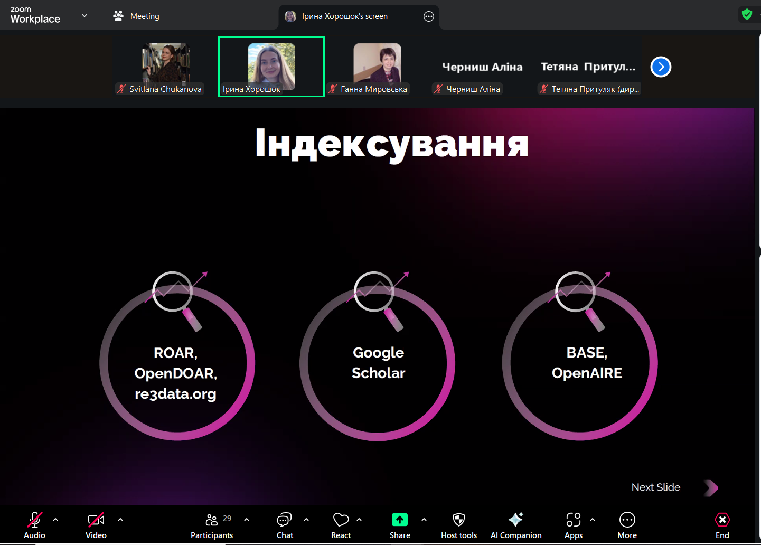761x545 pixels.
Task: End the meeting
Action: coord(722,525)
